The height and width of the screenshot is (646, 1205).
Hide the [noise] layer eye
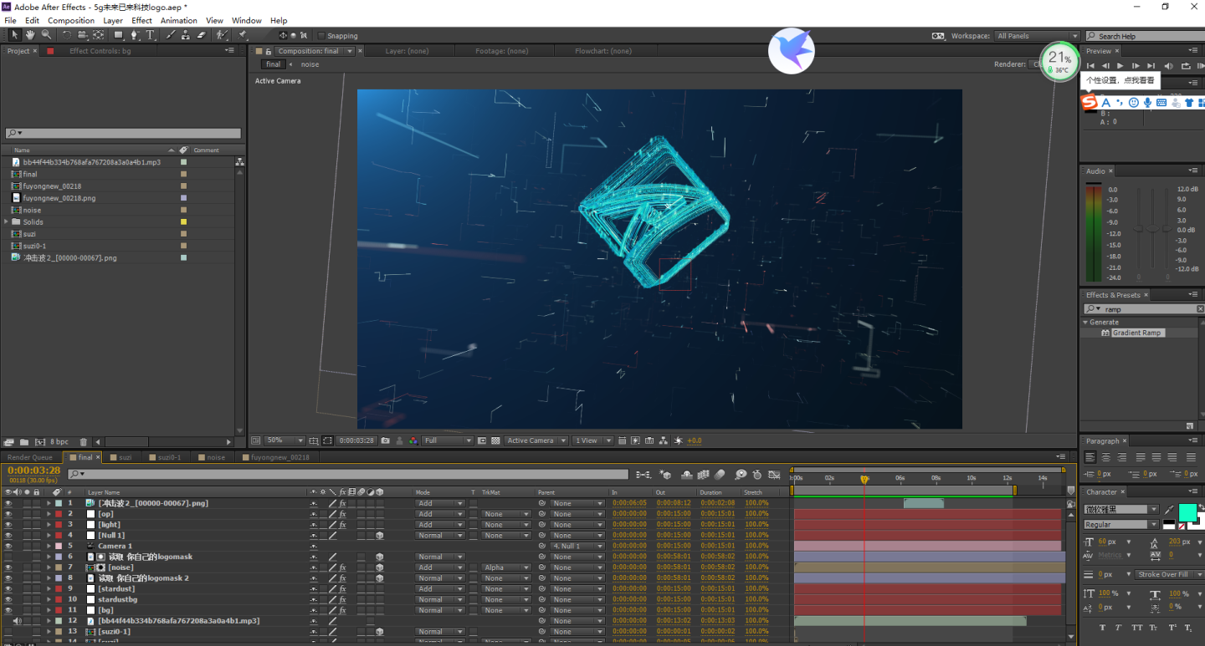[x=8, y=567]
